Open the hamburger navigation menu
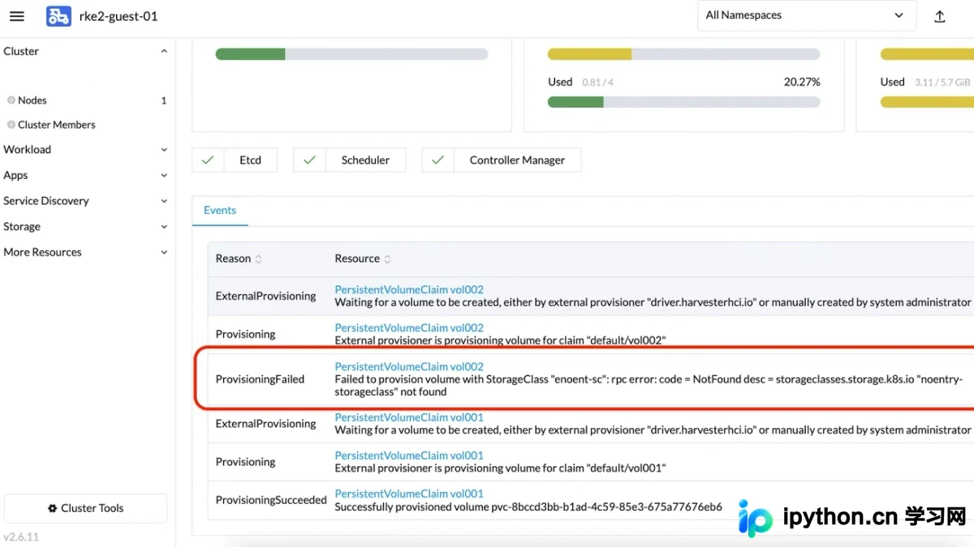974x547 pixels. pyautogui.click(x=16, y=16)
